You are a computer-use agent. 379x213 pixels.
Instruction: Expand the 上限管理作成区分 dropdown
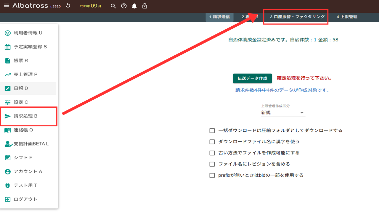tap(283, 113)
